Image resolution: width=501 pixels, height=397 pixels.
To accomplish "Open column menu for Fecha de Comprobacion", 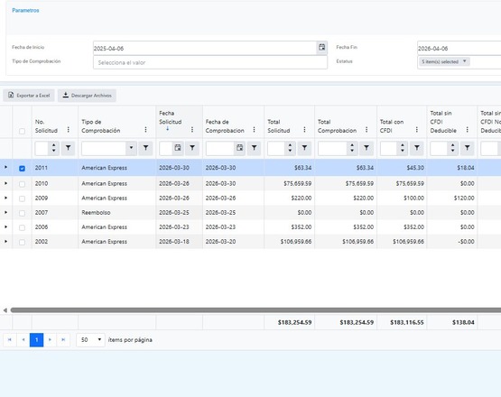I will (254, 129).
